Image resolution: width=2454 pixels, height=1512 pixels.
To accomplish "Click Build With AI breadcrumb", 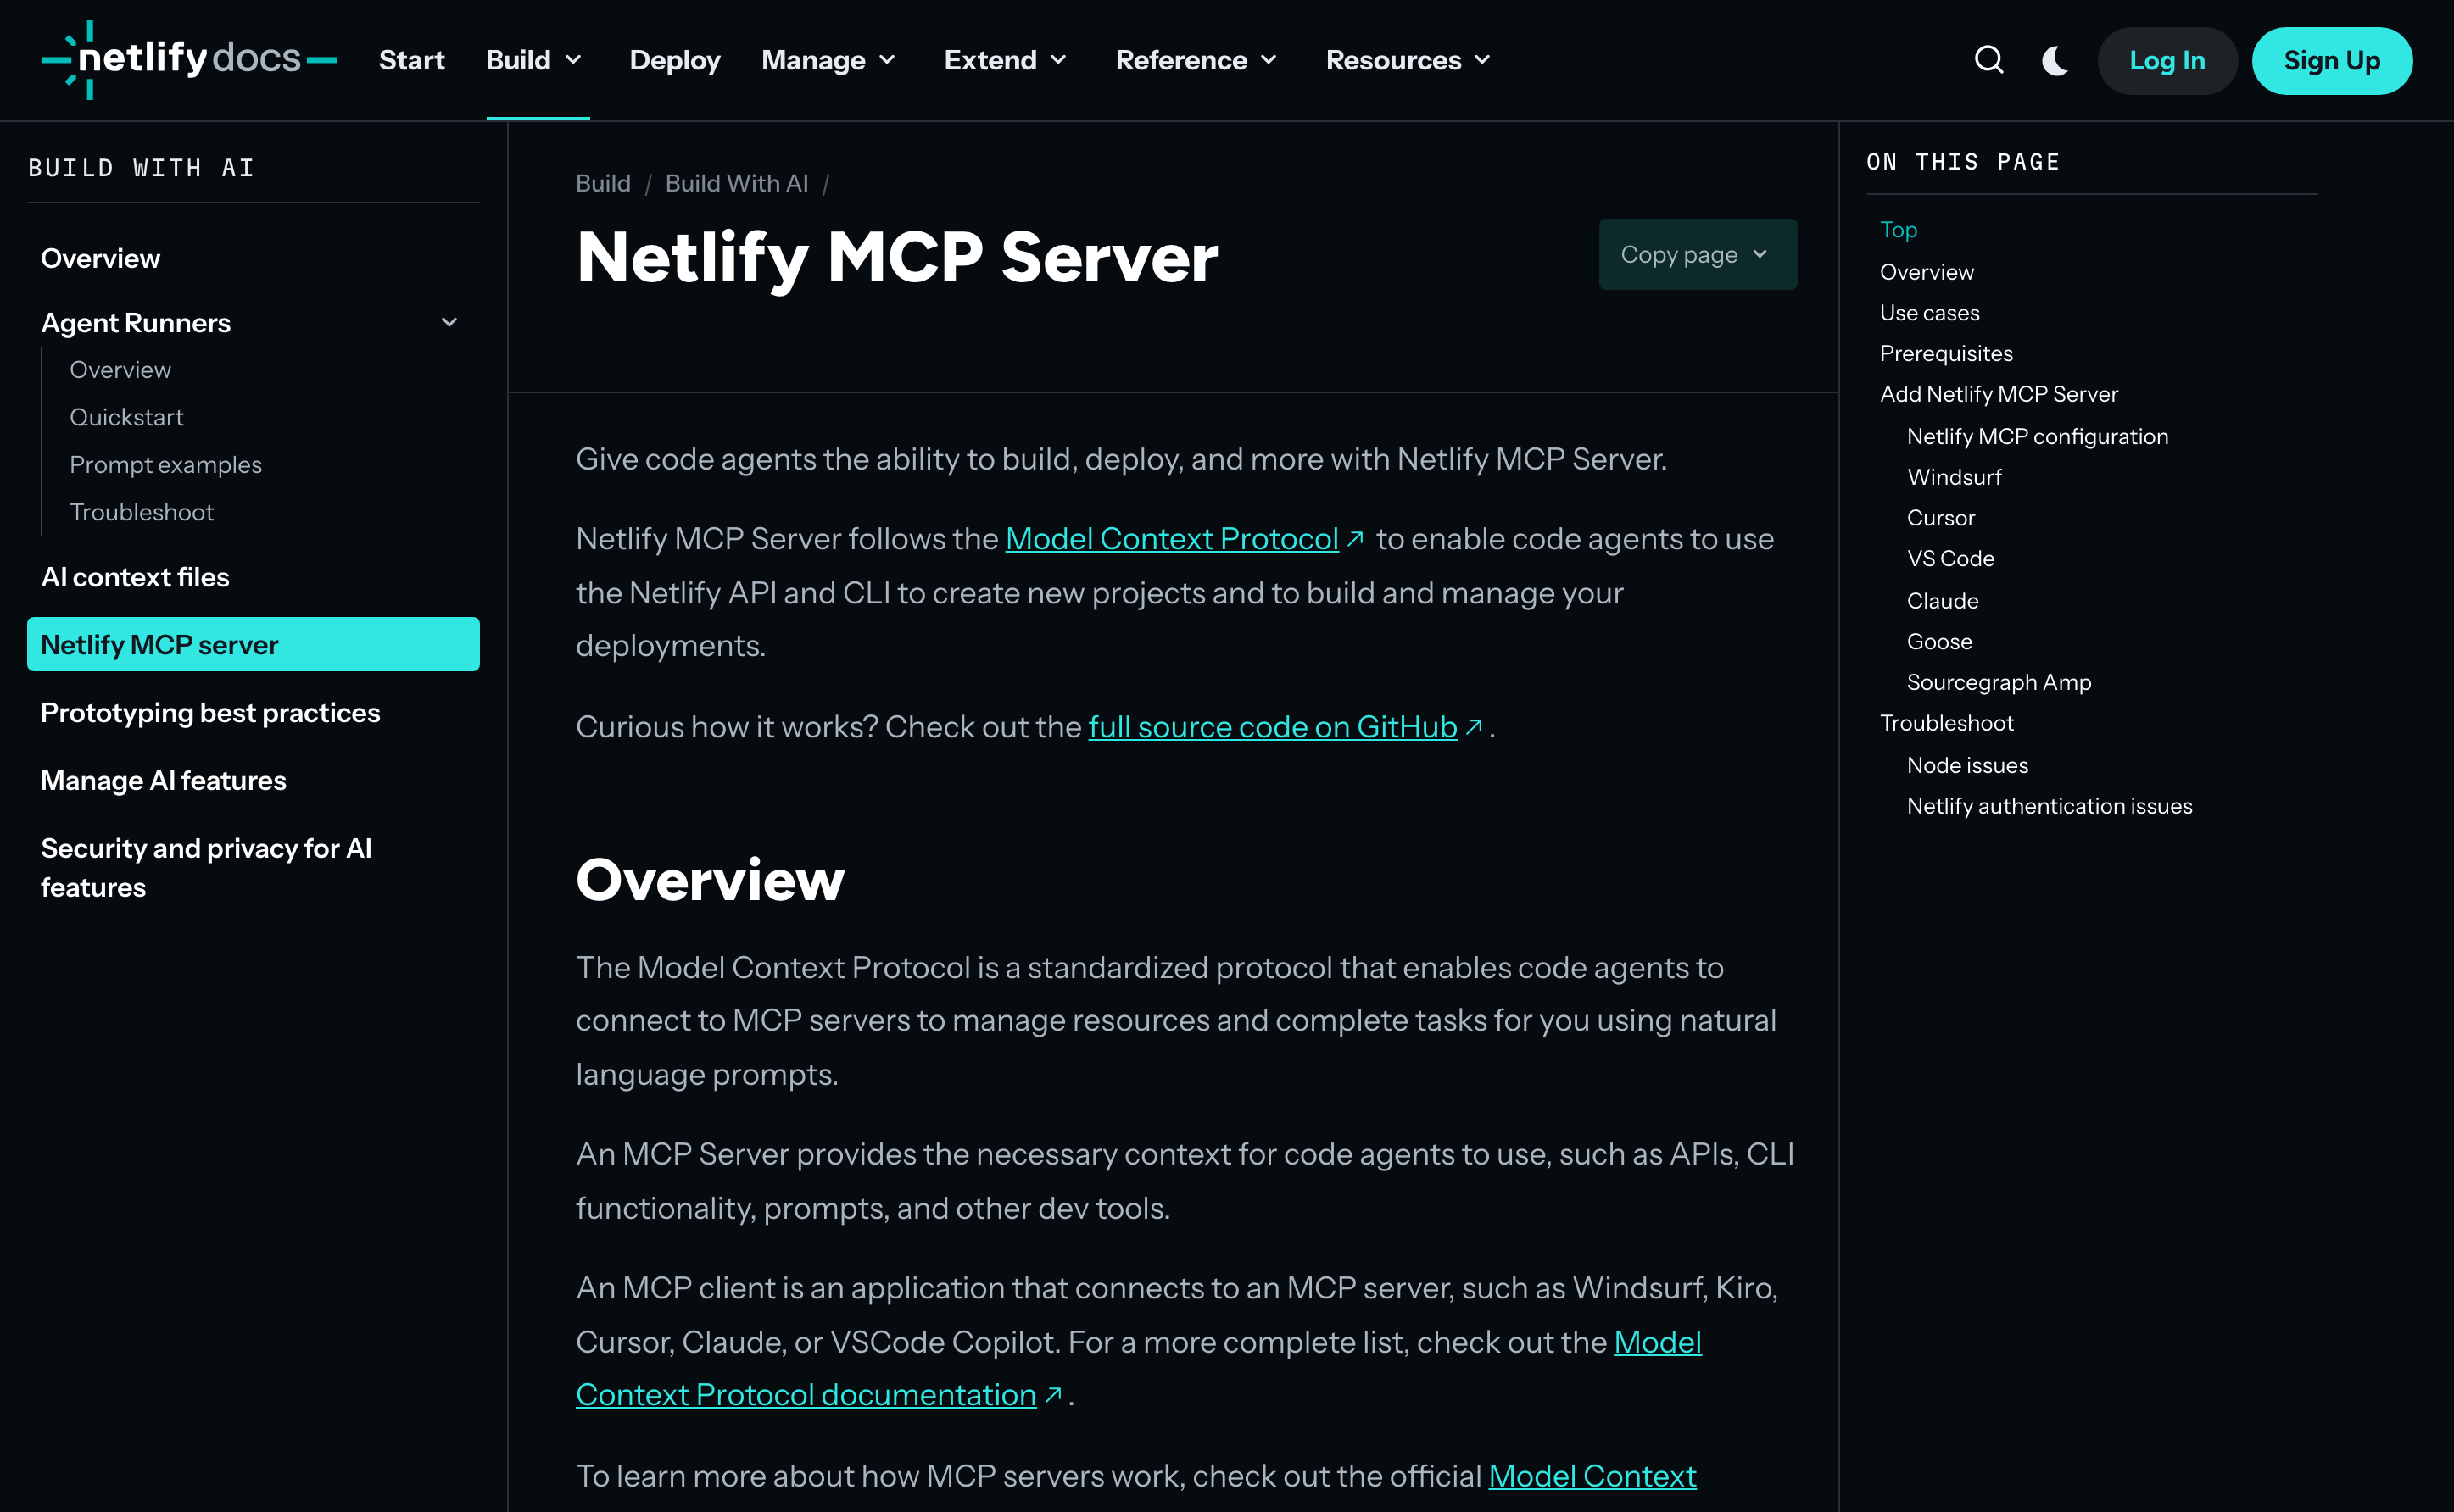I will tap(736, 183).
